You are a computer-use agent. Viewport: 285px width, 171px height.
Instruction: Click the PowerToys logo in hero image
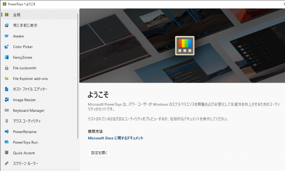(185, 45)
